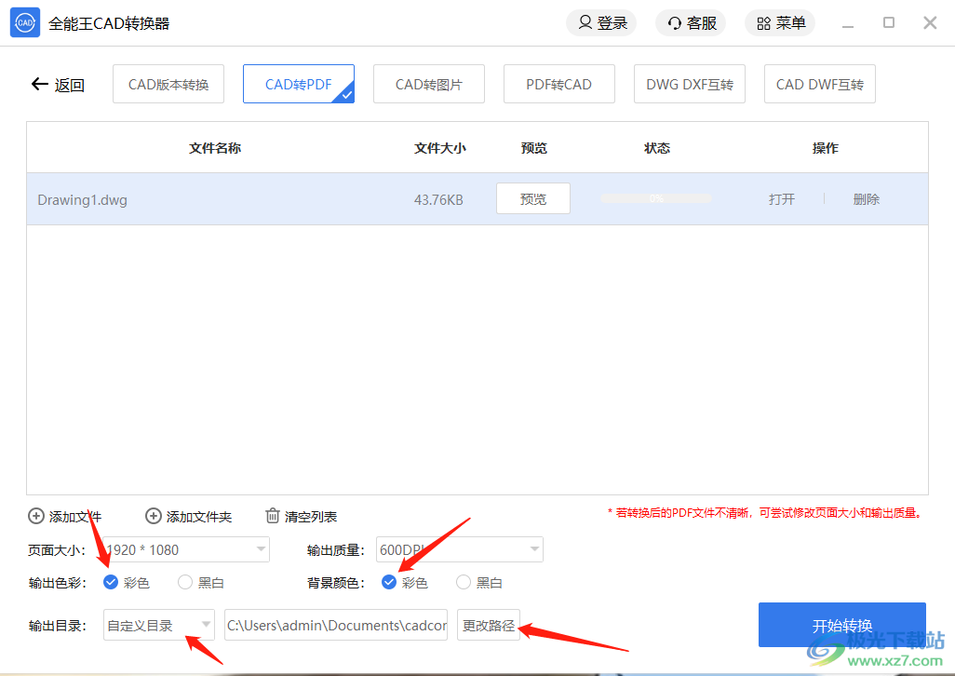
Task: Click the grid icon beside 菜单
Action: click(x=764, y=23)
